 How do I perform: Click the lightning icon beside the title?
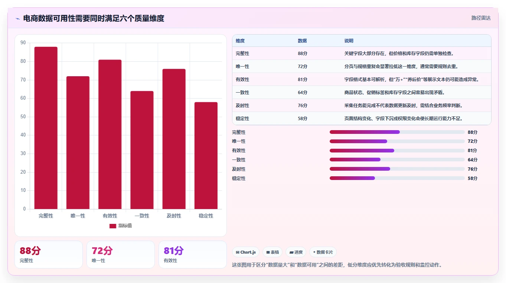point(17,19)
